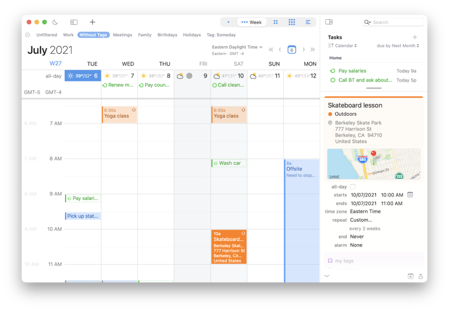The image size is (449, 311).
Task: Complete the Call BT task circle
Action: (332, 80)
